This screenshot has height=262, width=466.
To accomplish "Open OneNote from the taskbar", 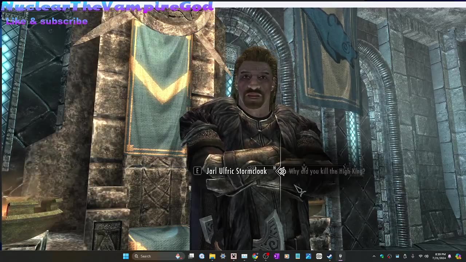I will click(276, 256).
